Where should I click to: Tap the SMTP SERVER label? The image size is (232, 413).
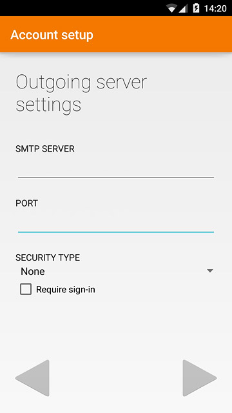45,149
